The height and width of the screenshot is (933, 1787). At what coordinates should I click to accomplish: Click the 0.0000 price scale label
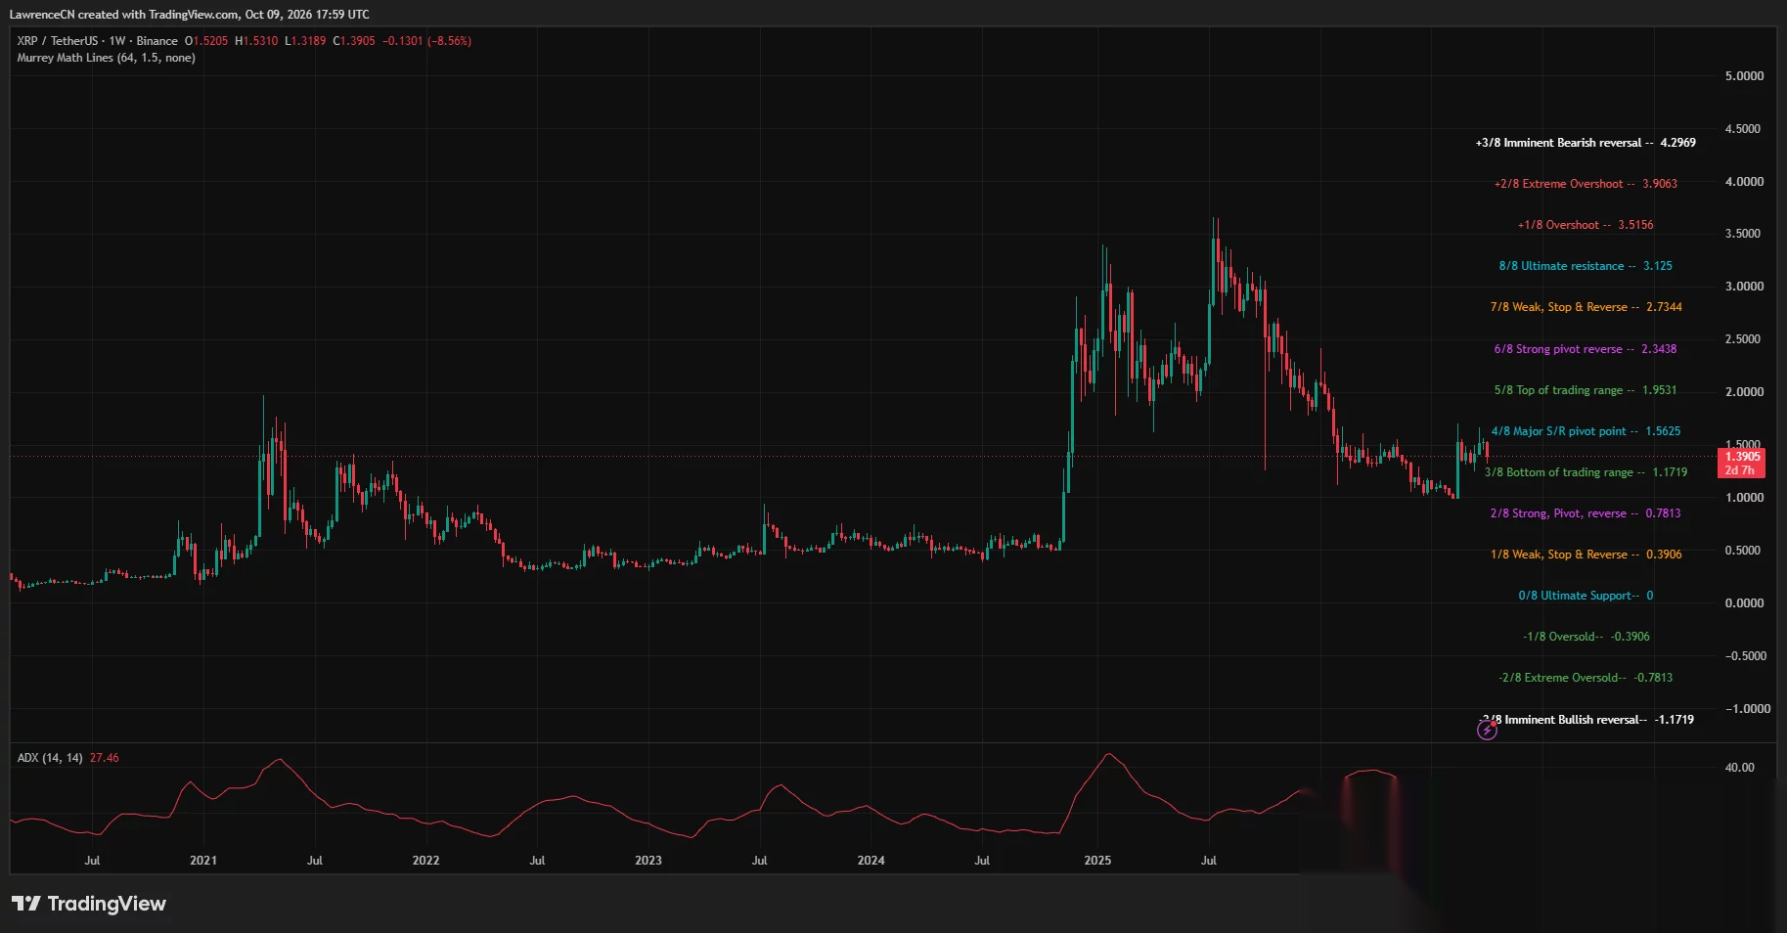pyautogui.click(x=1744, y=603)
